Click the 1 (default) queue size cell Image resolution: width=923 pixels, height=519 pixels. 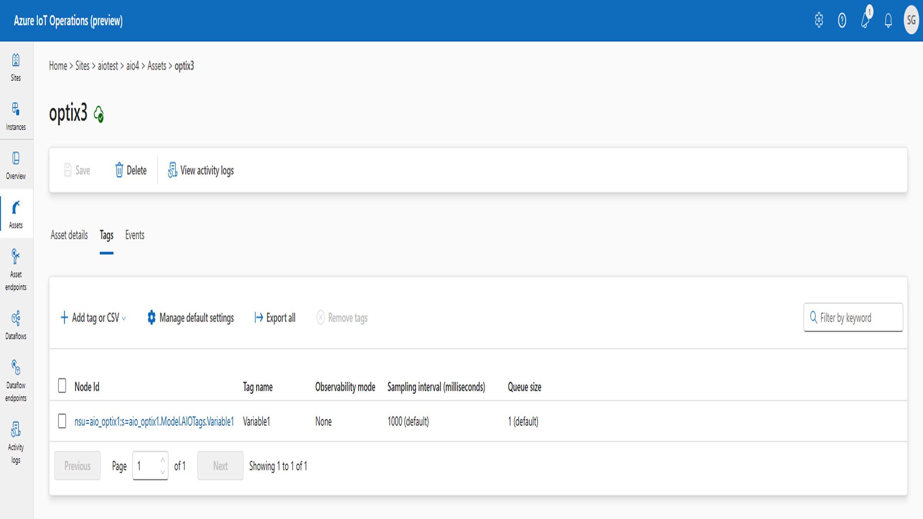point(523,421)
